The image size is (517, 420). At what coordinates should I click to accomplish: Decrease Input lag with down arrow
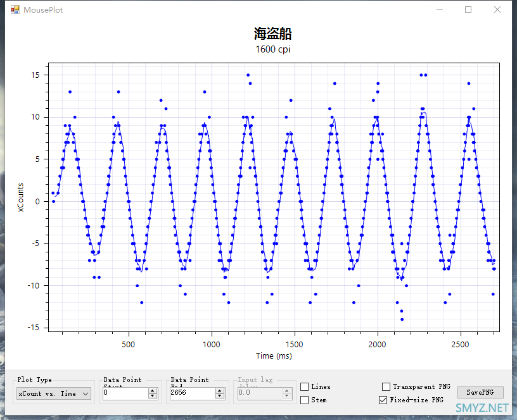[x=287, y=396]
